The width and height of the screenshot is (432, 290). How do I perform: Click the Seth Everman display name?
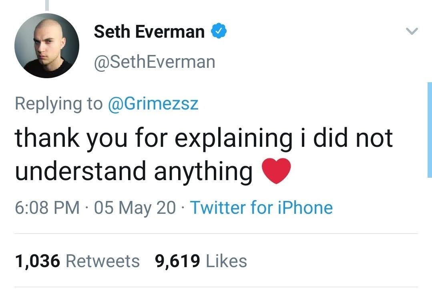click(x=149, y=31)
